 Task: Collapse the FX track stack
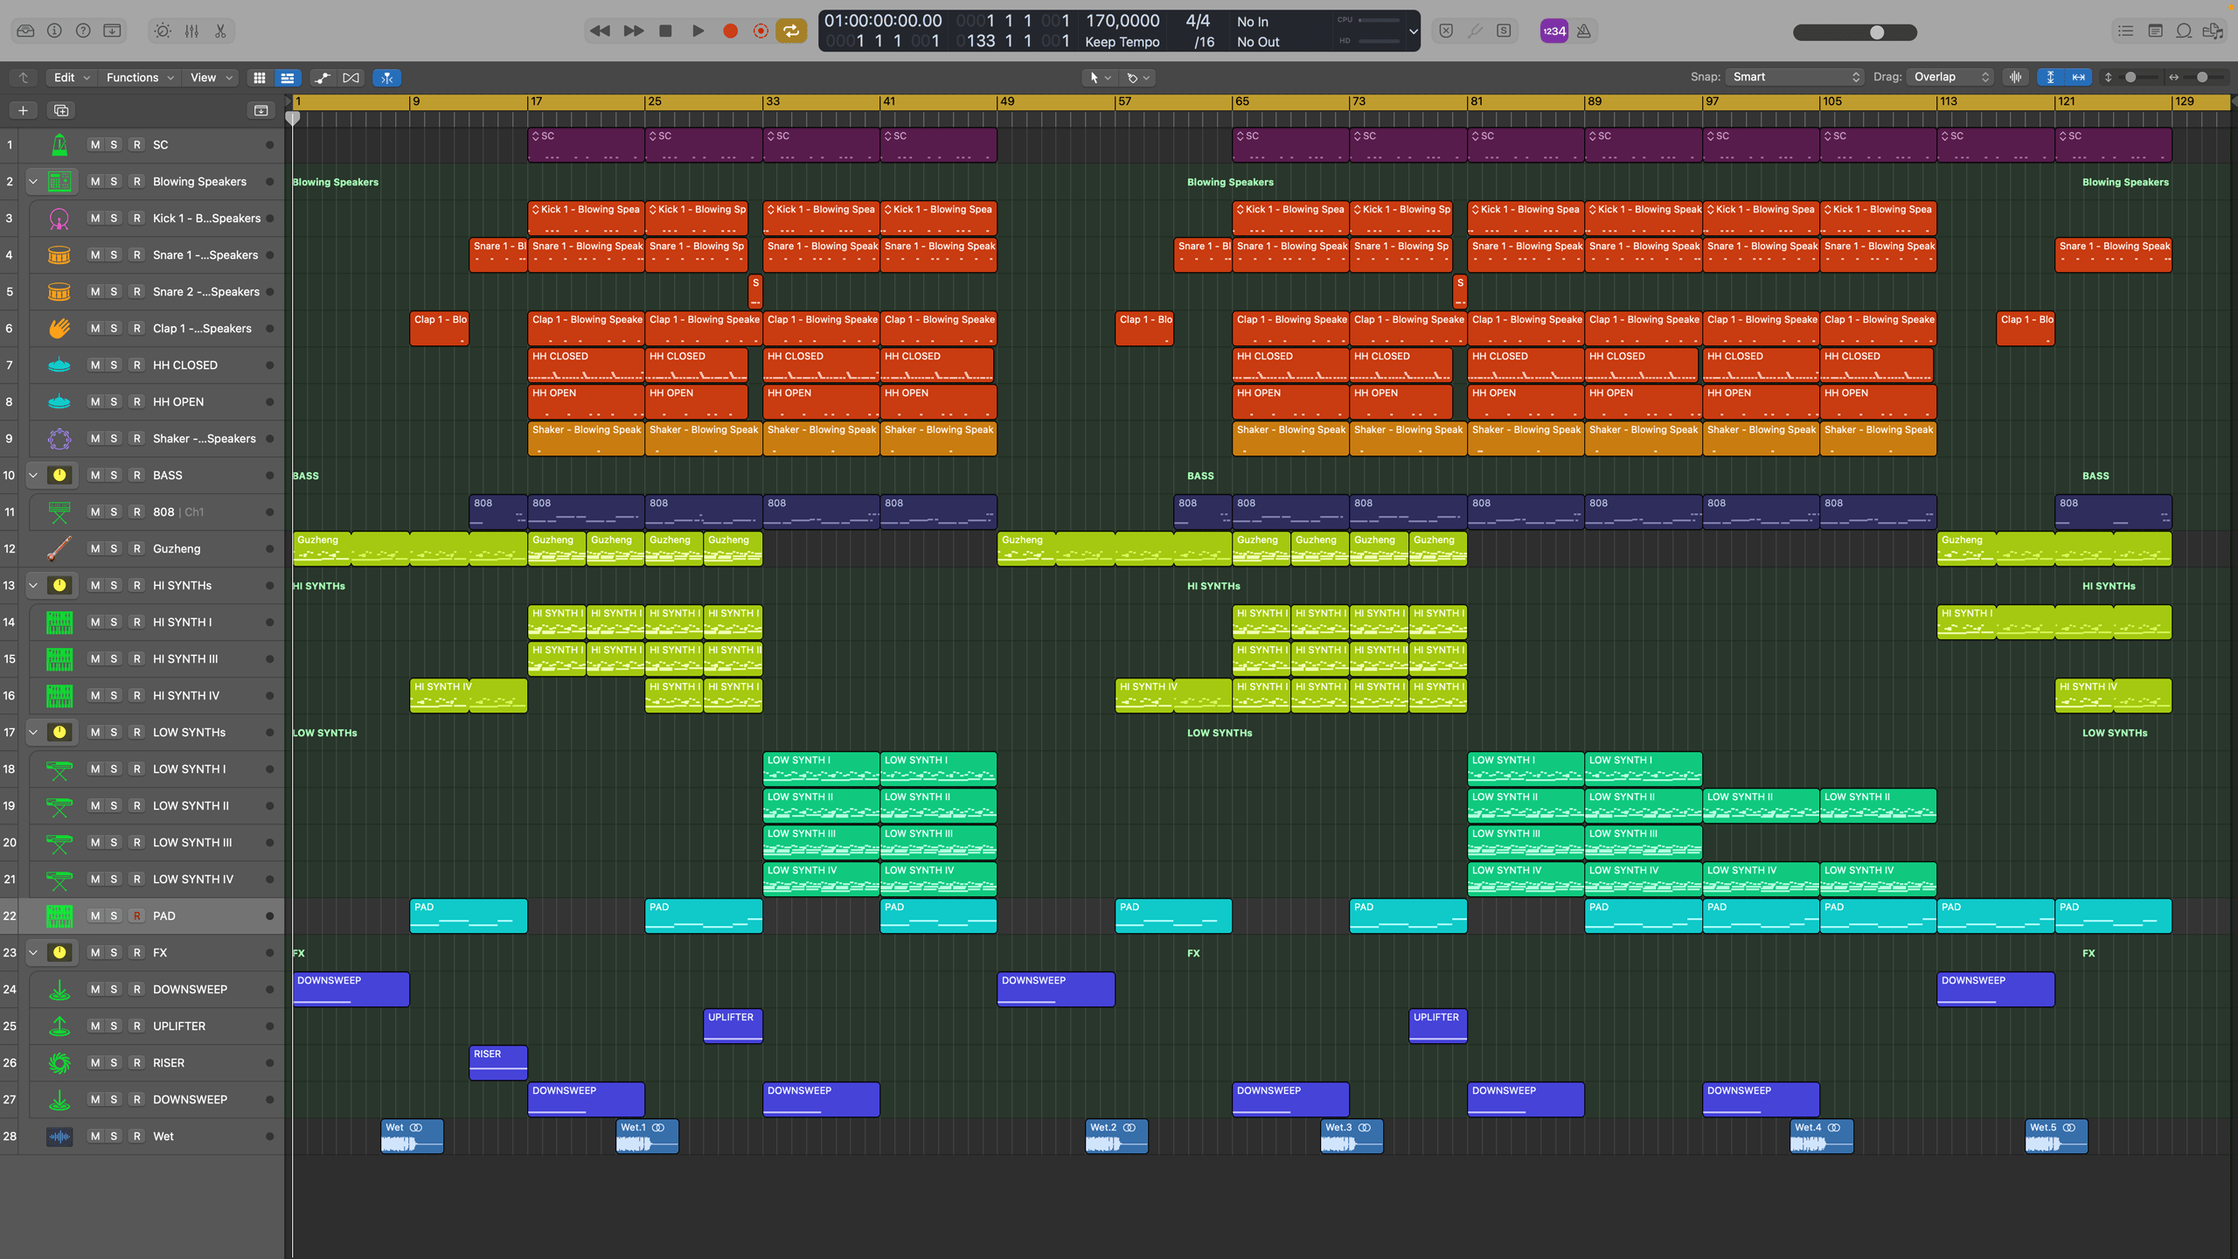click(x=33, y=953)
